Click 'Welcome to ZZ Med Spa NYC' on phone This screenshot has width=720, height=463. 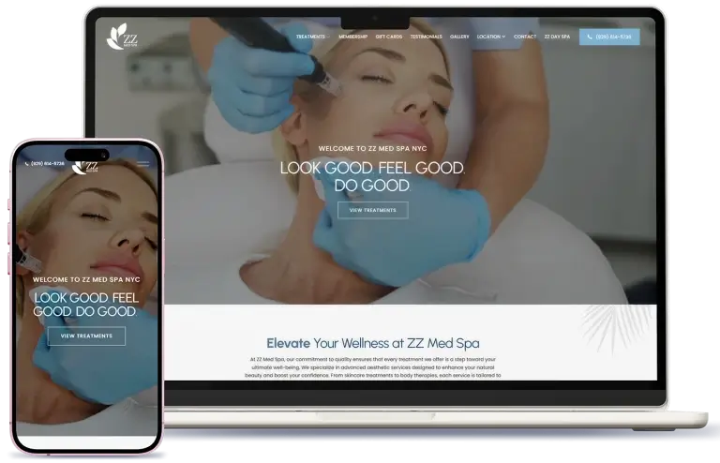(86, 279)
